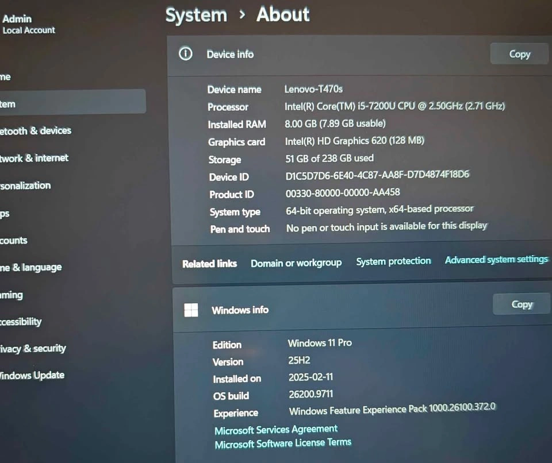The width and height of the screenshot is (552, 463).
Task: Click the Version value 25H2
Action: point(299,360)
